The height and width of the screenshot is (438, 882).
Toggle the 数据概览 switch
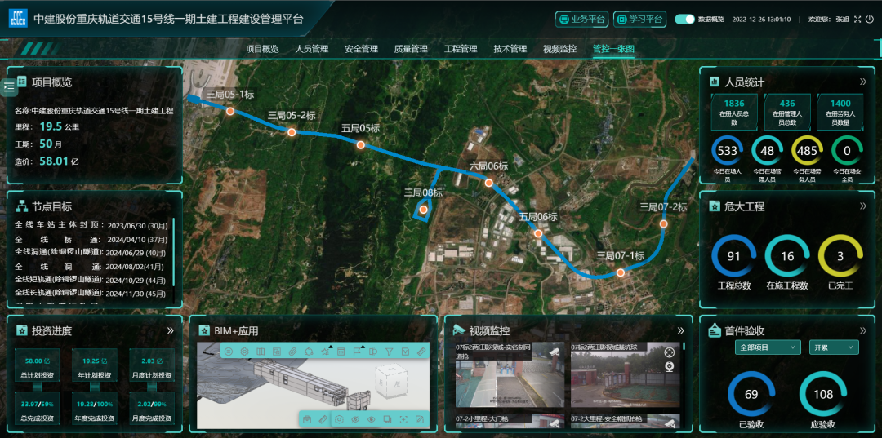[684, 19]
